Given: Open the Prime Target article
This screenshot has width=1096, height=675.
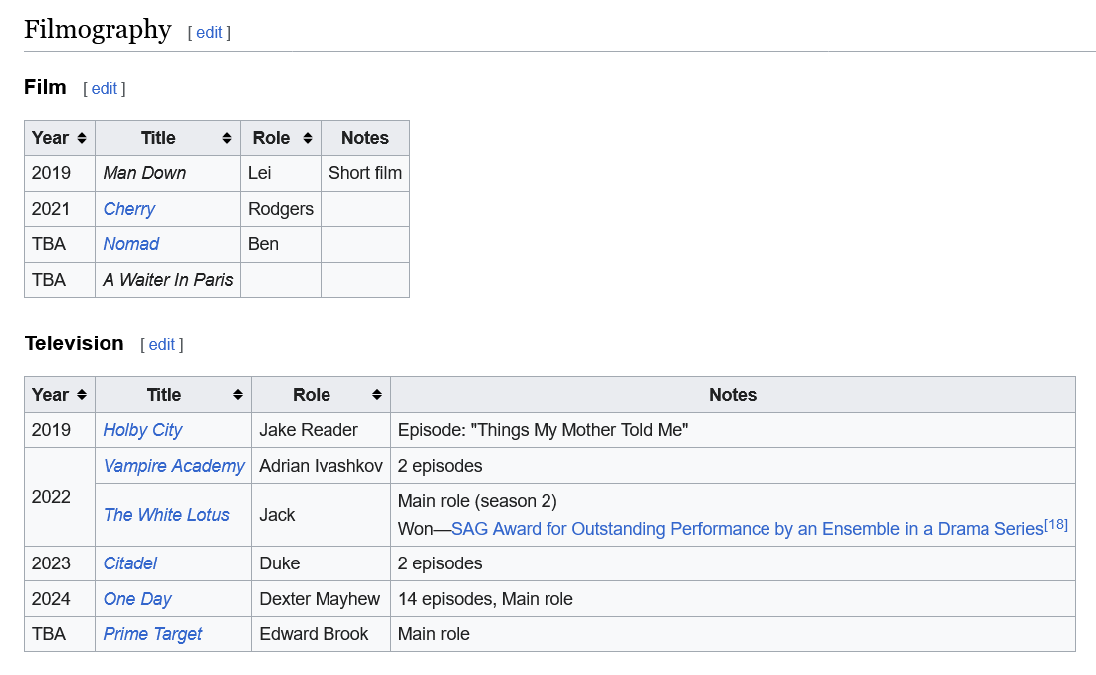Looking at the screenshot, I should coord(153,634).
